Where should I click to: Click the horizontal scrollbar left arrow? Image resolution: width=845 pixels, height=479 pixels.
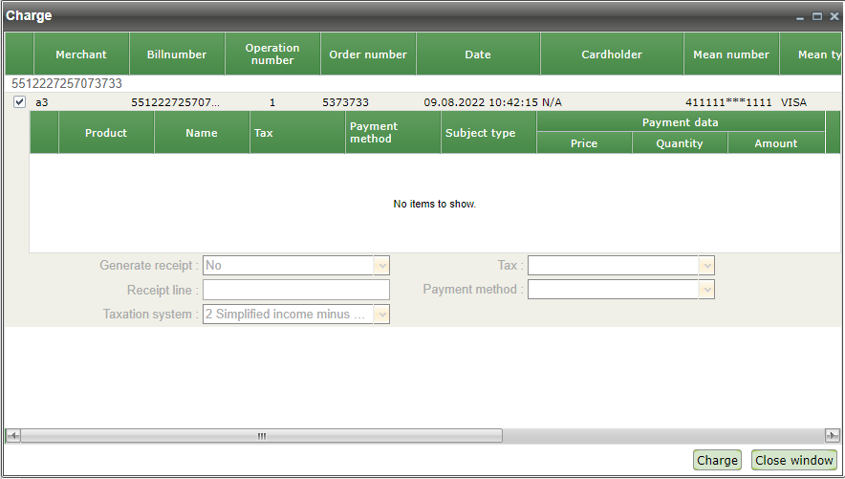click(12, 435)
